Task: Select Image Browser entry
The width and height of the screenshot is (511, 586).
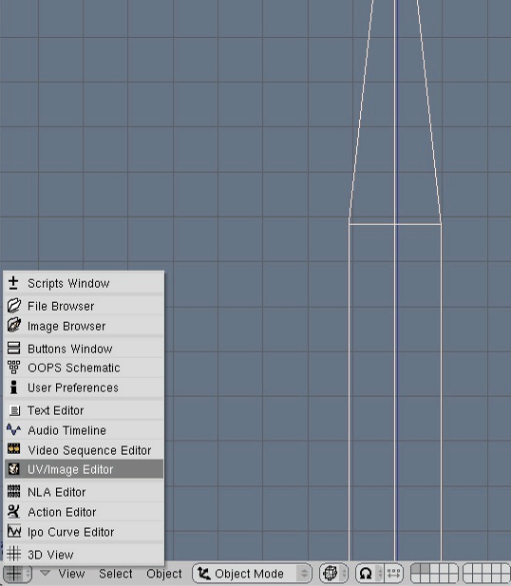Action: click(x=84, y=326)
